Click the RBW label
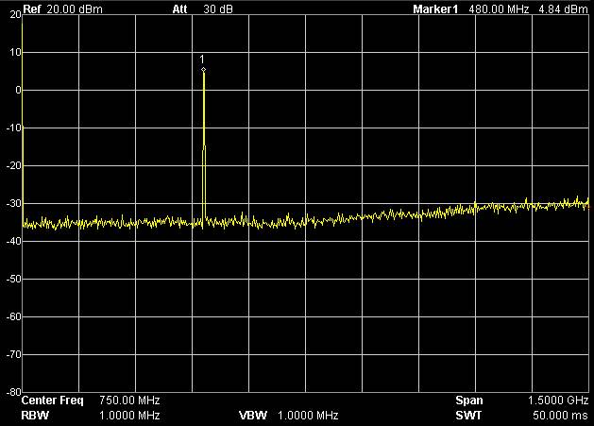Screen dimensions: 594x426 pyautogui.click(x=35, y=416)
